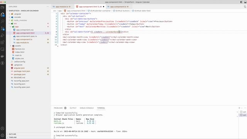247x139 pixels.
Task: Select app.component.html in explorer tree
Action: 25,33
